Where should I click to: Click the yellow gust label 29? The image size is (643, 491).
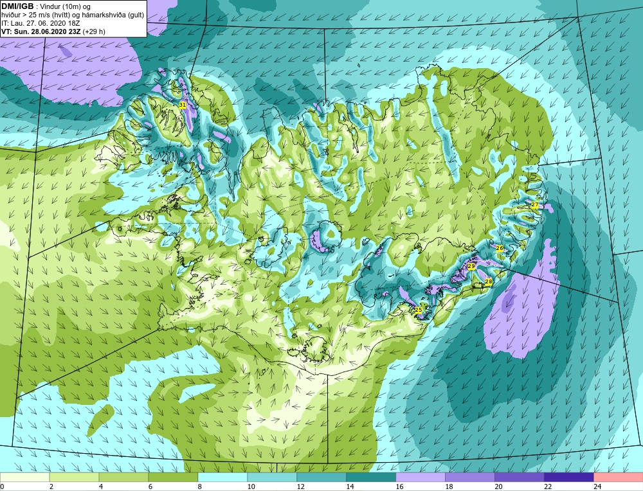[471, 267]
